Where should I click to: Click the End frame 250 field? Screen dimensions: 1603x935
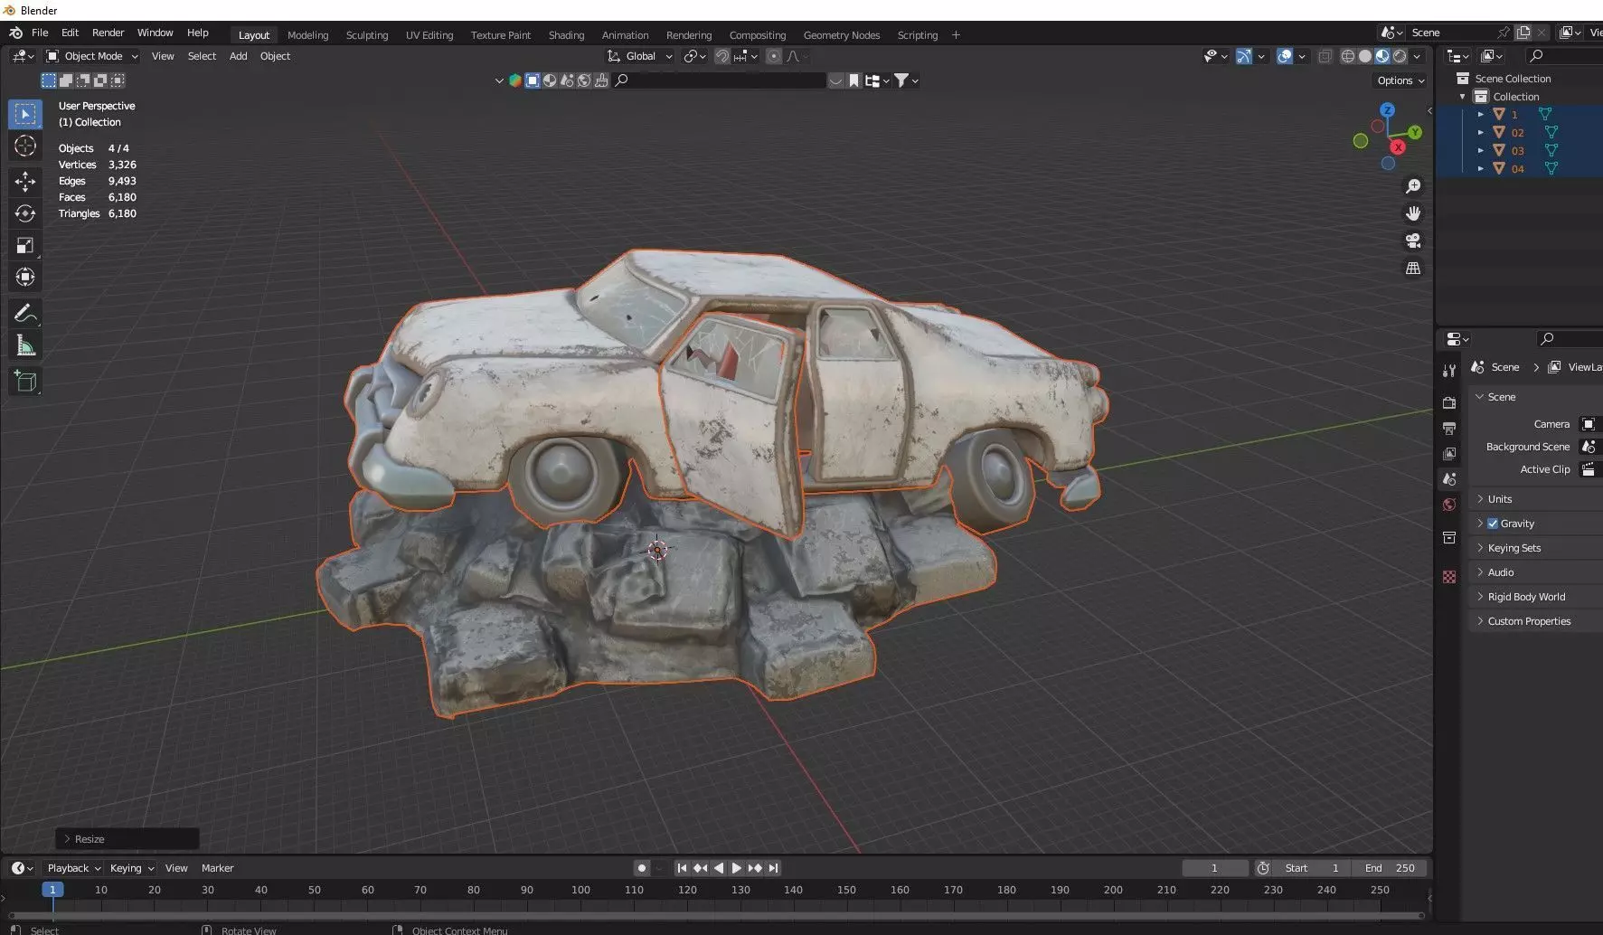point(1391,868)
